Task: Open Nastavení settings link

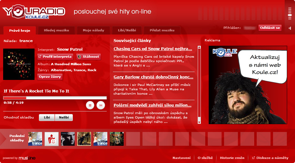Action: pyautogui.click(x=182, y=158)
